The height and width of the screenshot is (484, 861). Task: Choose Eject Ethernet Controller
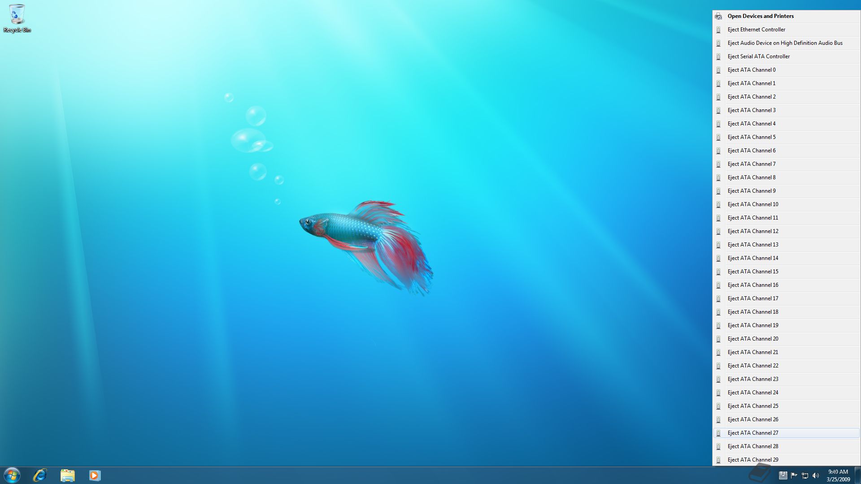click(786, 30)
